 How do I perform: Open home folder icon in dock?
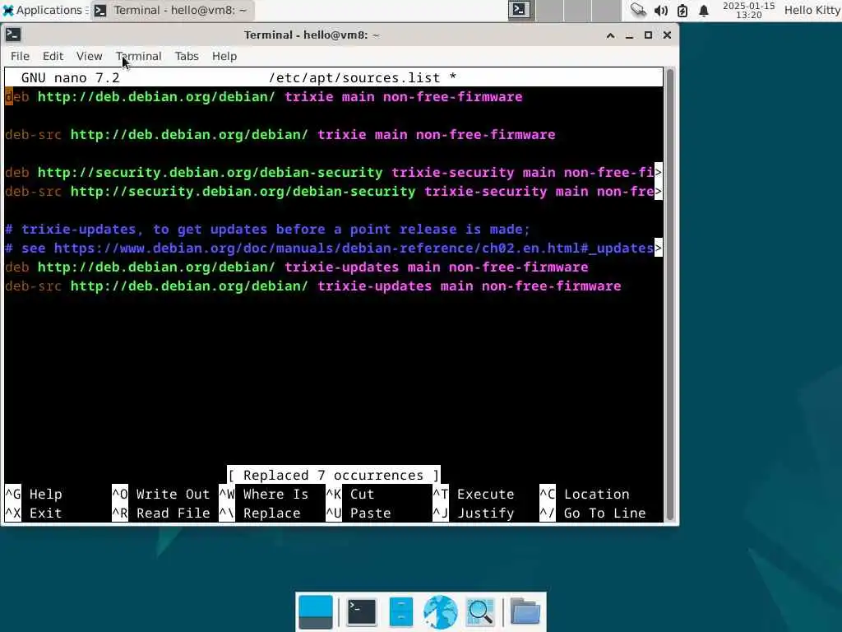coord(525,612)
